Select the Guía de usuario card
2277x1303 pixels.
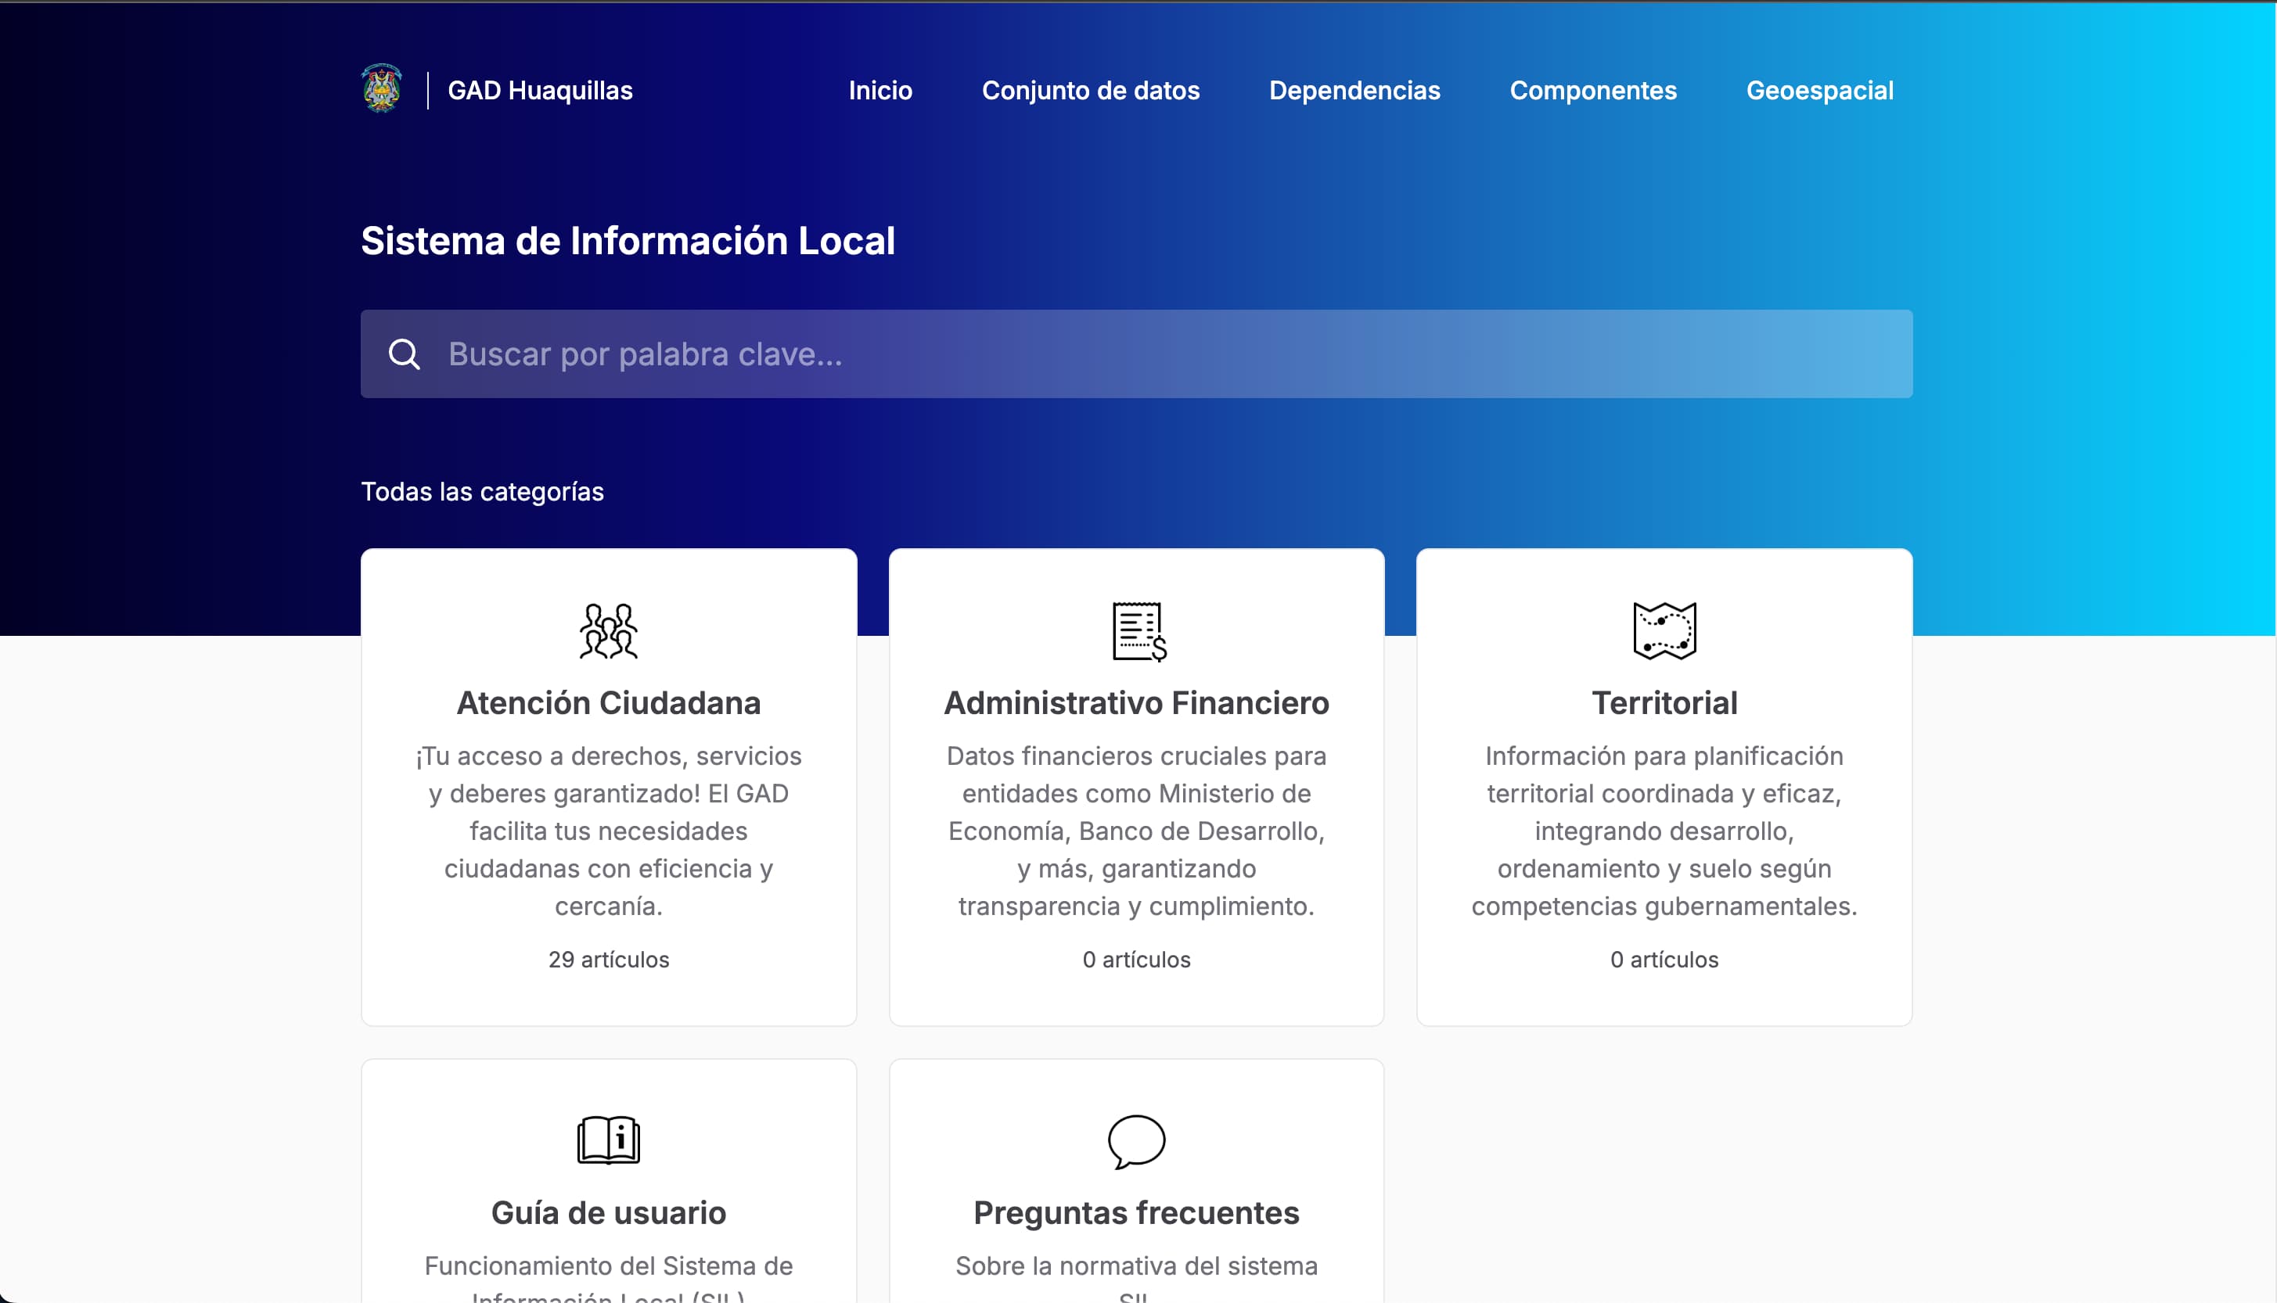point(608,1212)
